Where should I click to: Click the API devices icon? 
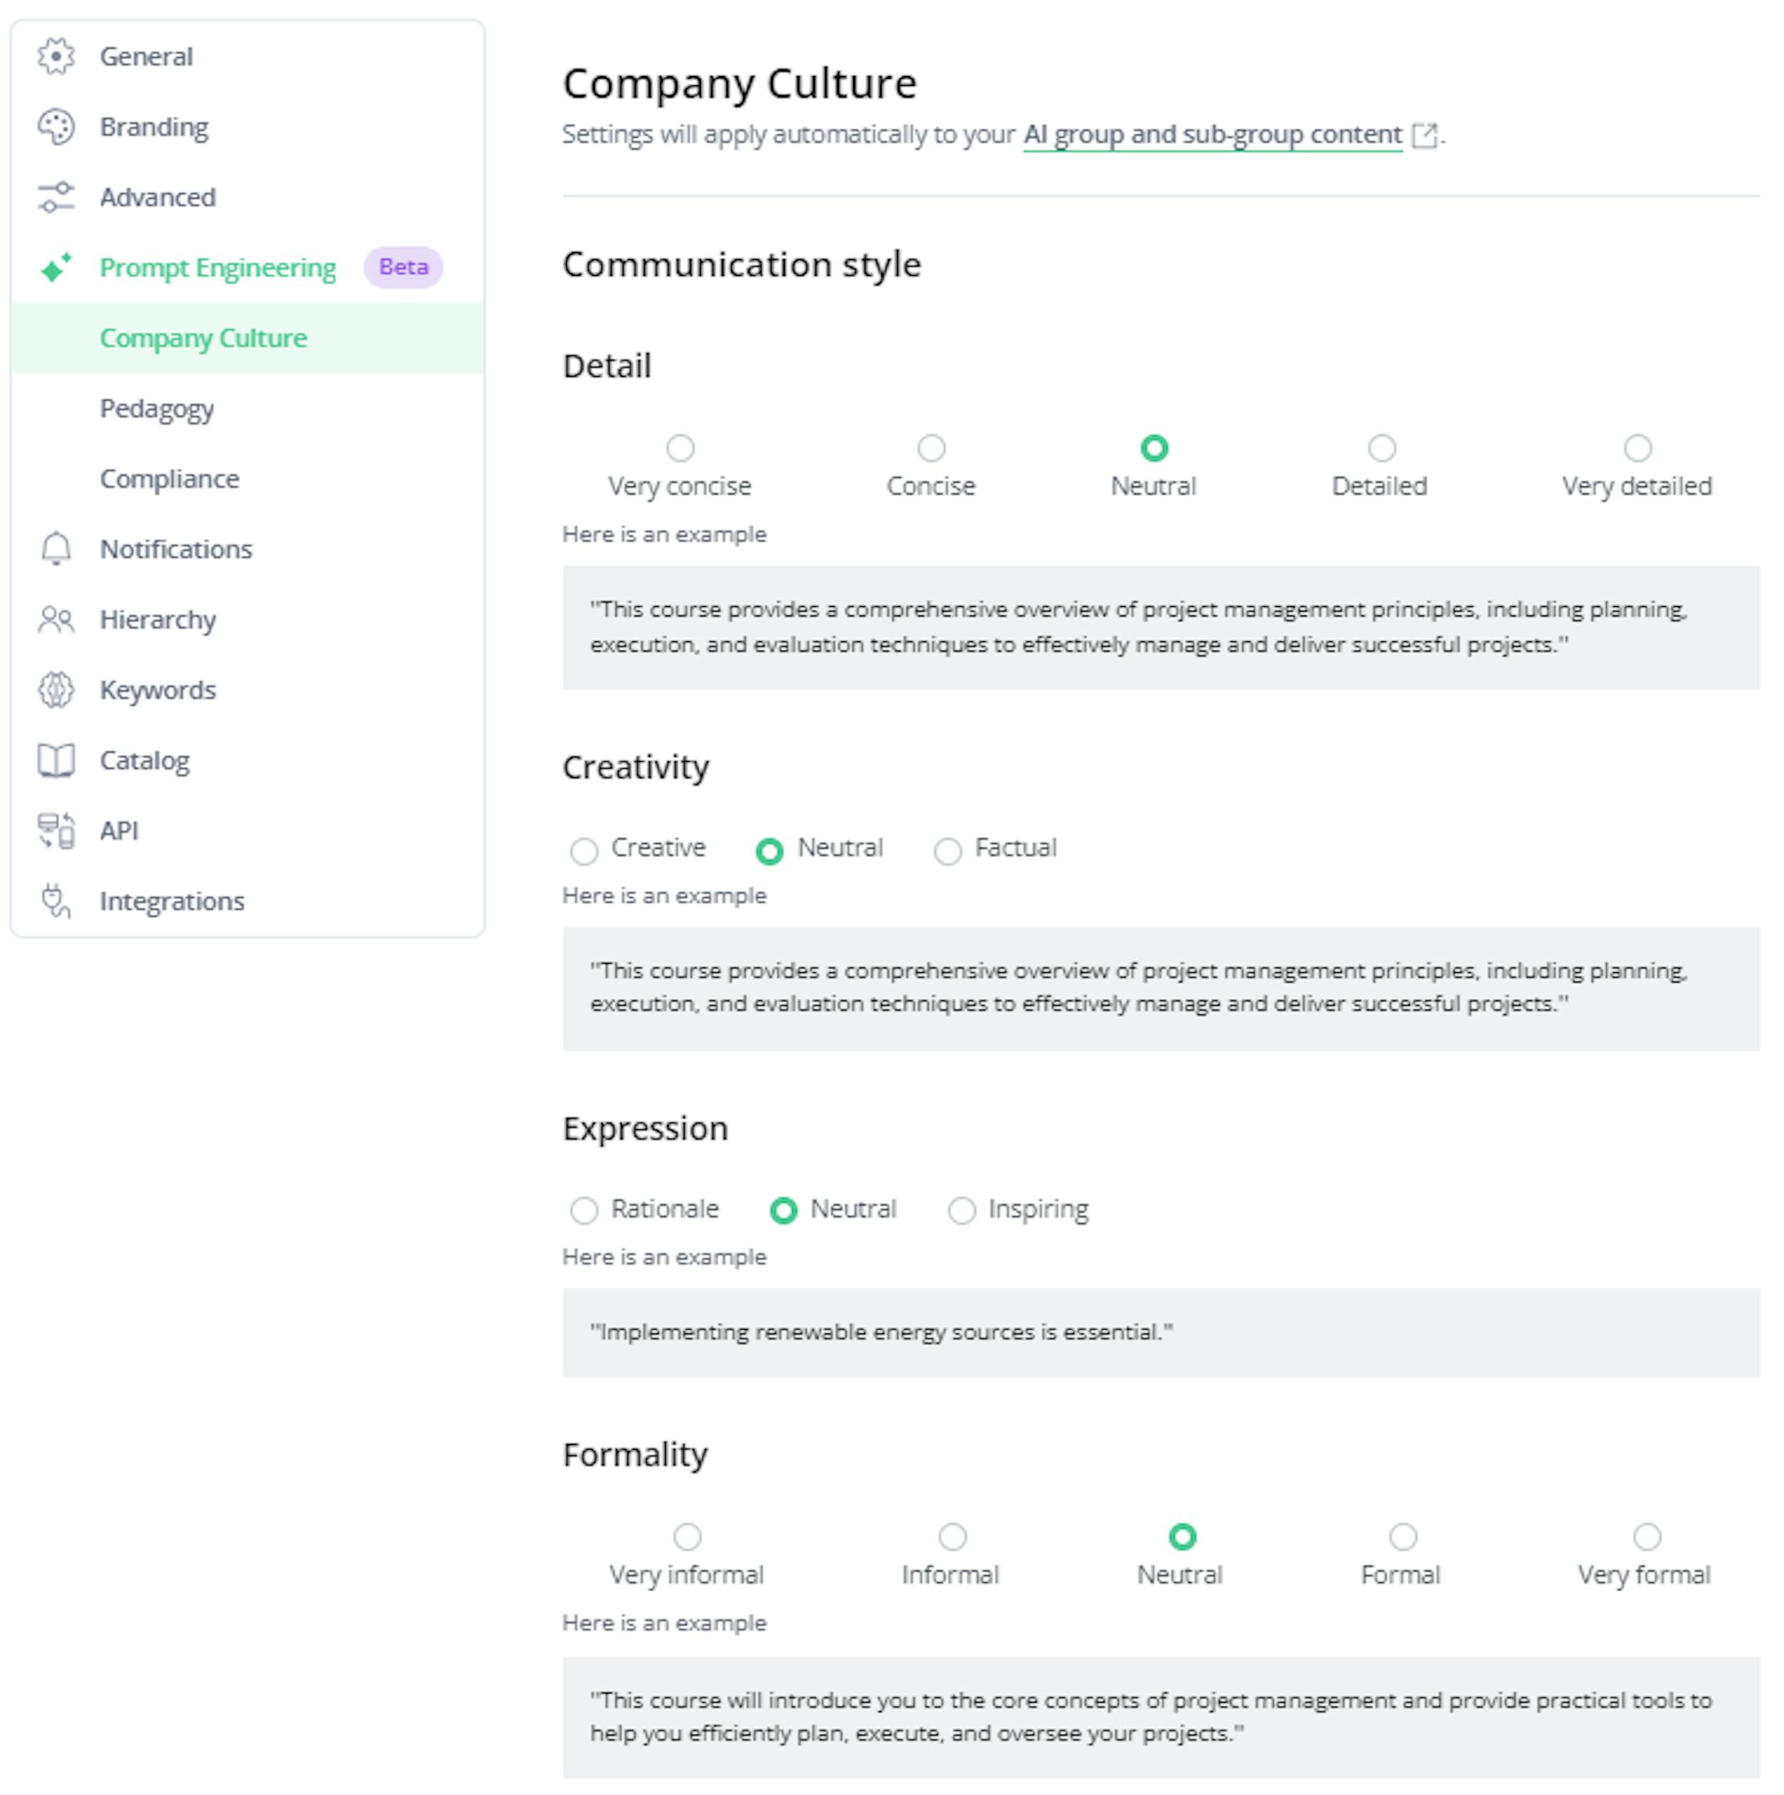tap(56, 831)
